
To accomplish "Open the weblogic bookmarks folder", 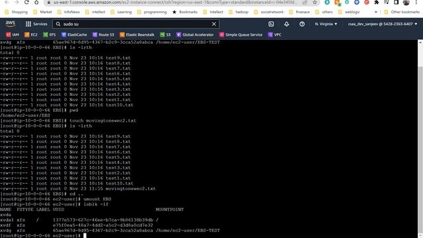I will coord(349,12).
